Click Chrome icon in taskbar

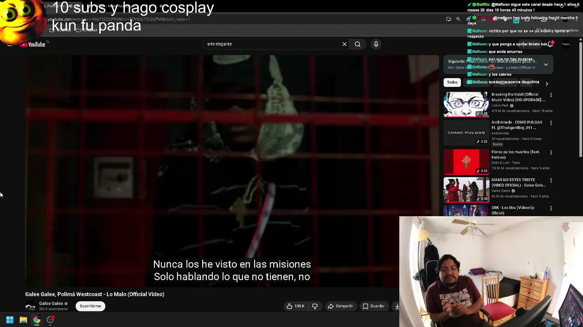36,320
